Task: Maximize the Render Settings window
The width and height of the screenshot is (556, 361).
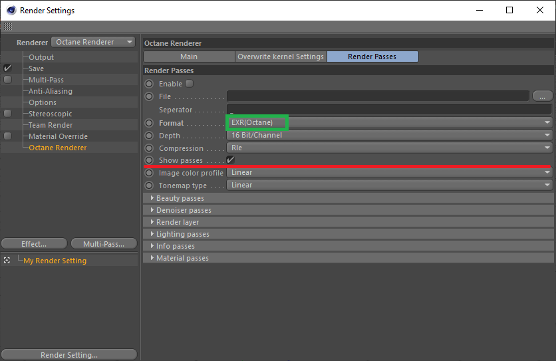Action: 509,10
